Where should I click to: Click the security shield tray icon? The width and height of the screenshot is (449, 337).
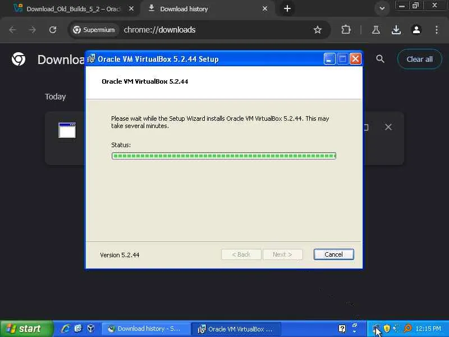[387, 329]
